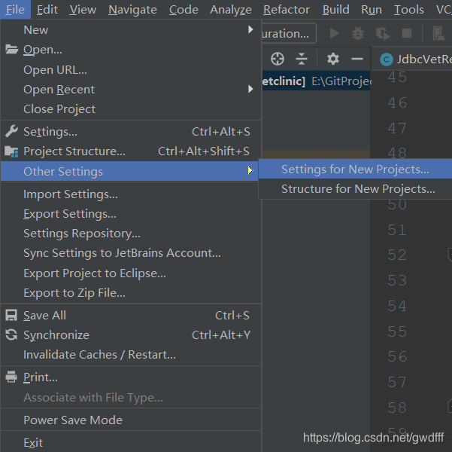Choose Invalidate Caches / Restart...
Screen dimensions: 452x452
coord(131,355)
